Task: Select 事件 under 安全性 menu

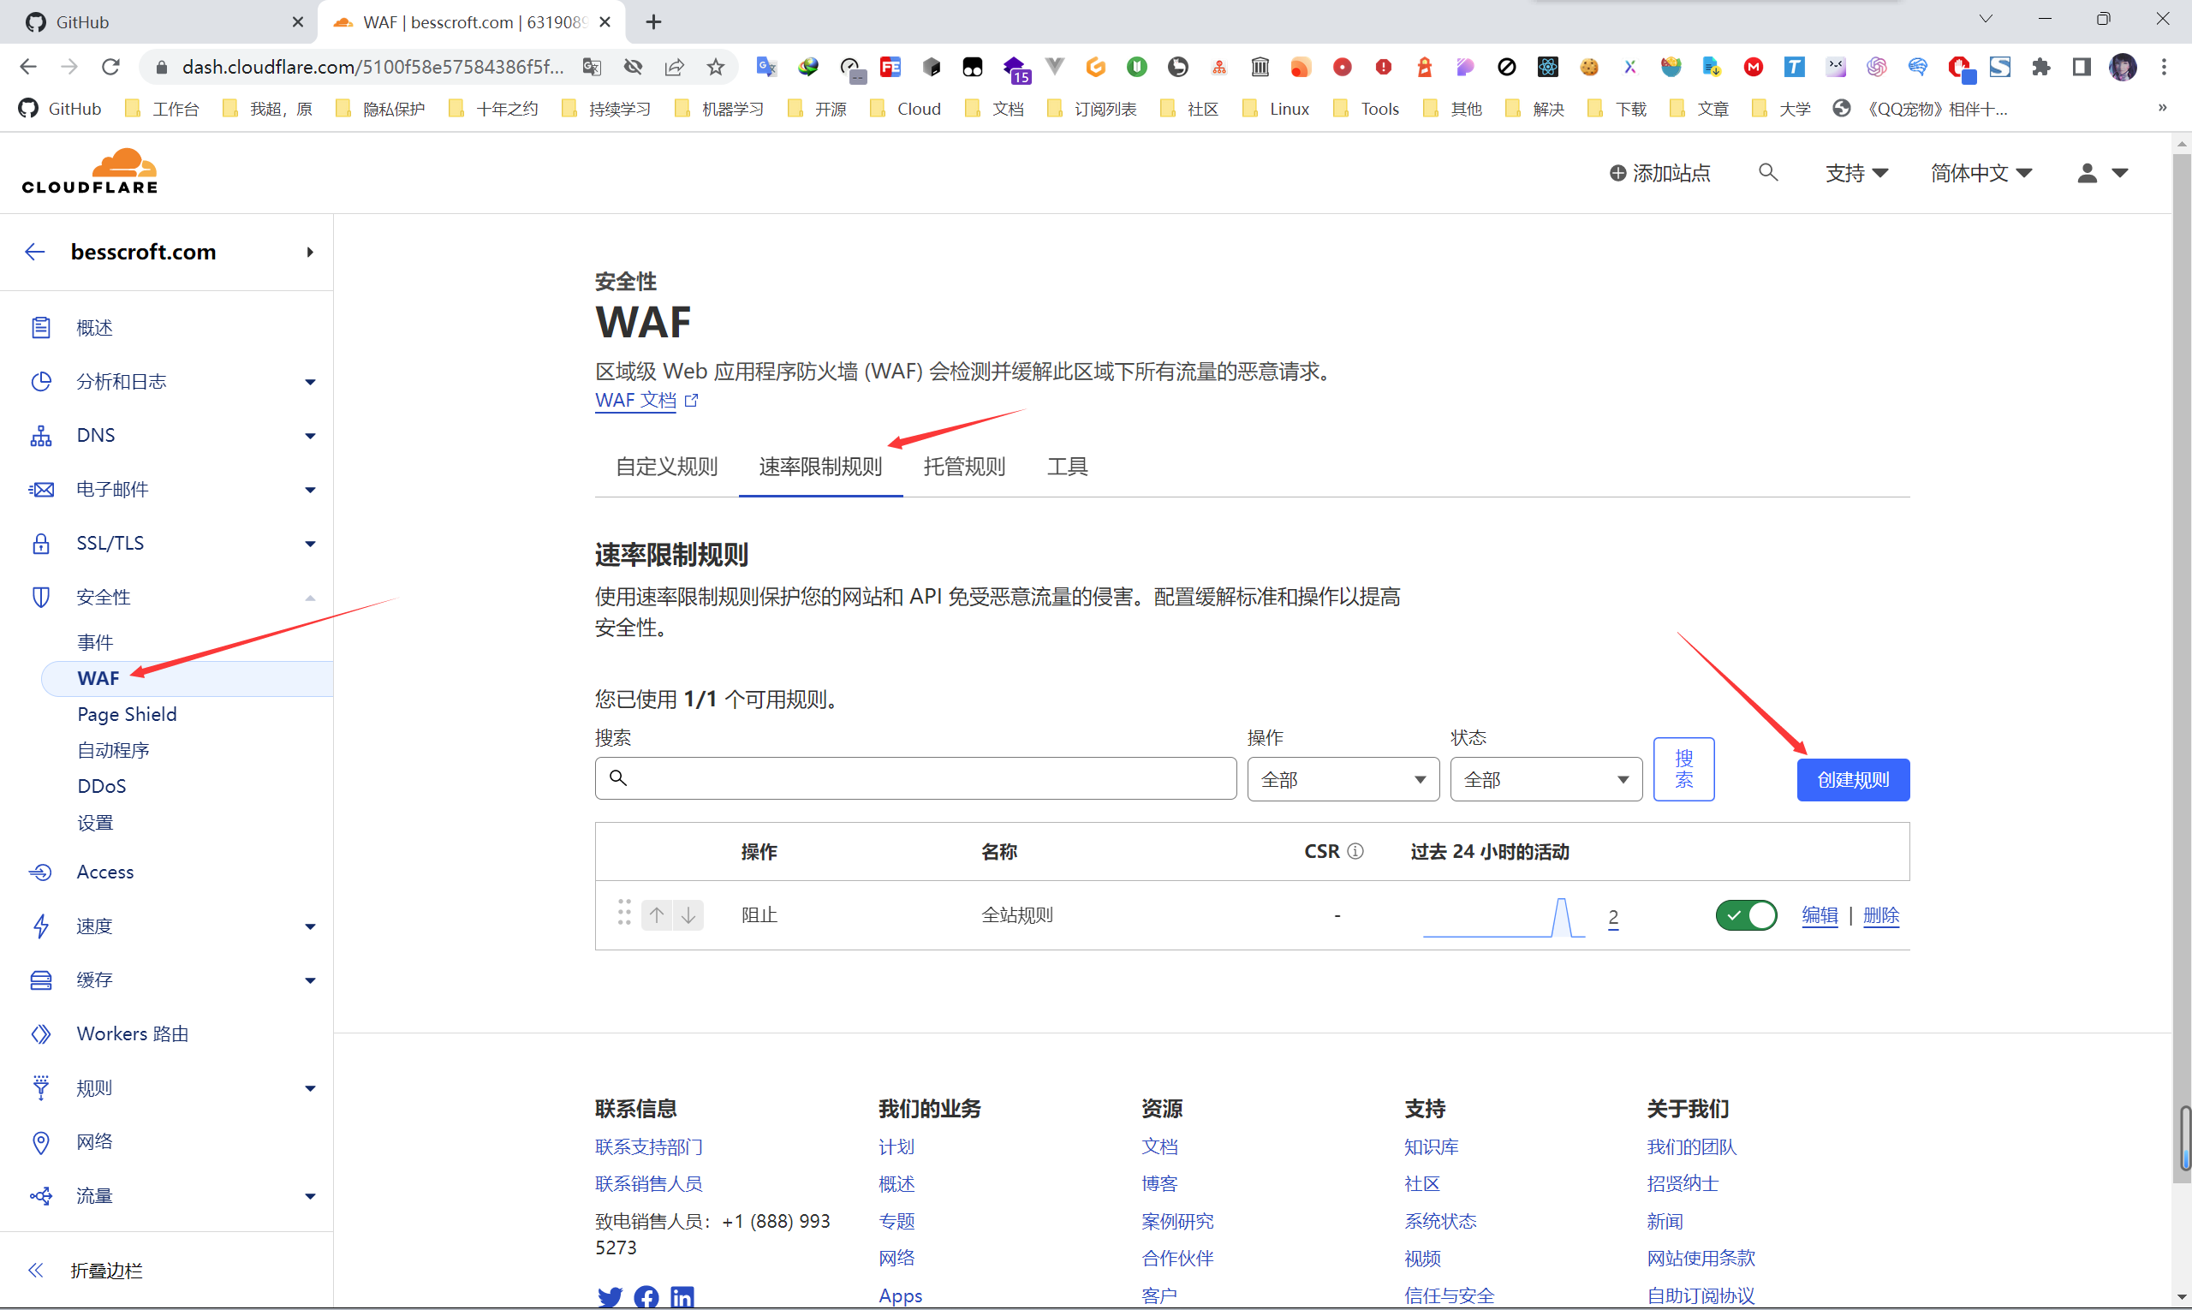Action: 95,642
